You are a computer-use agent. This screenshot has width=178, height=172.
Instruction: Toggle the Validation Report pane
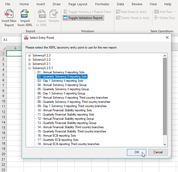click(x=83, y=18)
